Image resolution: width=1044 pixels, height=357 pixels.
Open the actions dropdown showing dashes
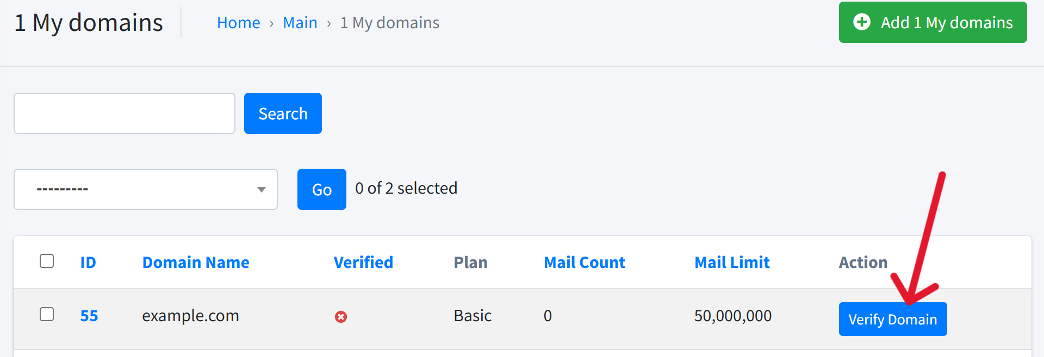(145, 189)
